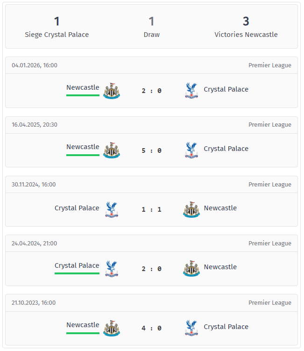Click Crystal Palace crest in 16.04.2025 match
This screenshot has height=351, width=304.
pyautogui.click(x=191, y=150)
